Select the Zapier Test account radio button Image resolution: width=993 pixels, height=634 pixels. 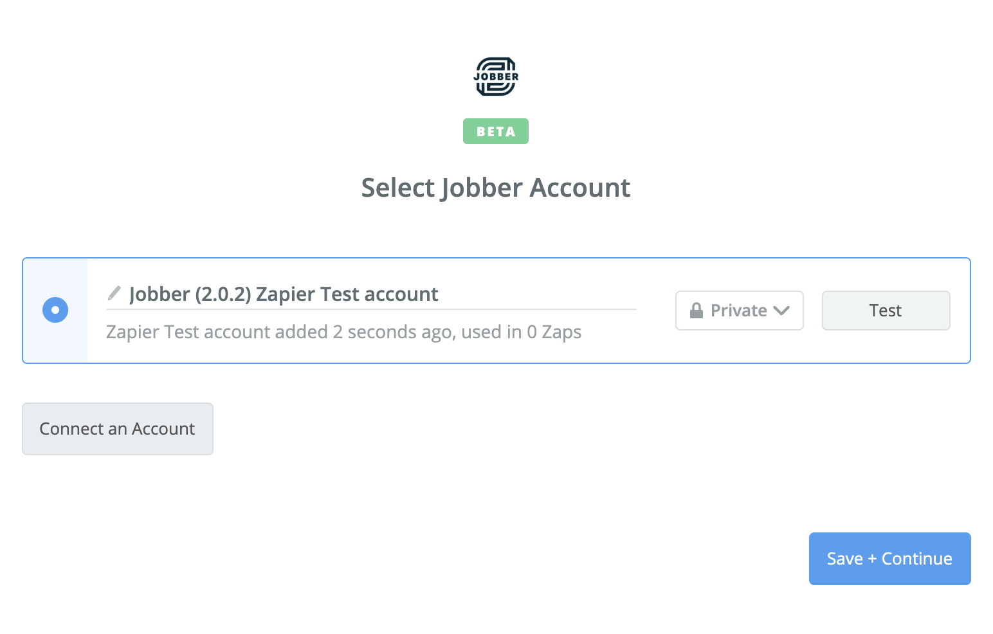[x=55, y=310]
